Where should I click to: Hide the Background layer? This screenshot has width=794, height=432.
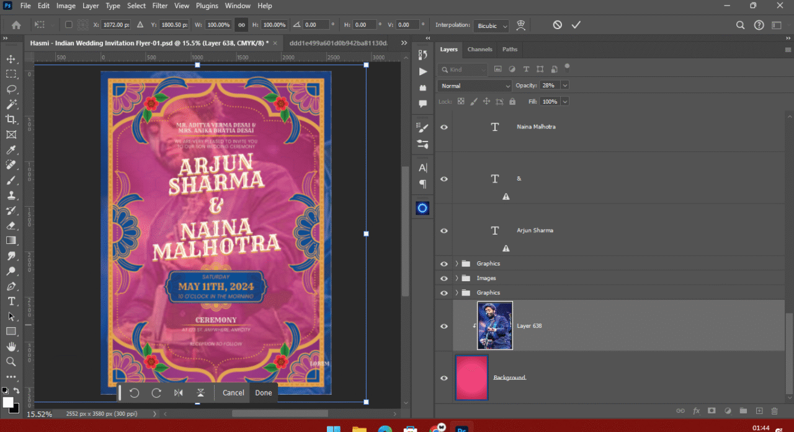(444, 378)
